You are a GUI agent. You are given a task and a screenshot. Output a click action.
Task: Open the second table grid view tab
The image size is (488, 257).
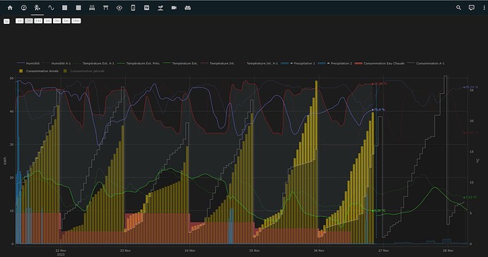click(x=79, y=8)
